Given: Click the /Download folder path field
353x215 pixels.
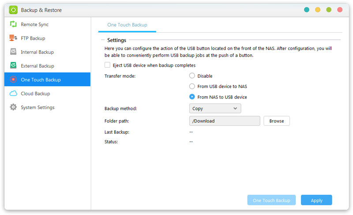Looking at the screenshot, I should (225, 121).
